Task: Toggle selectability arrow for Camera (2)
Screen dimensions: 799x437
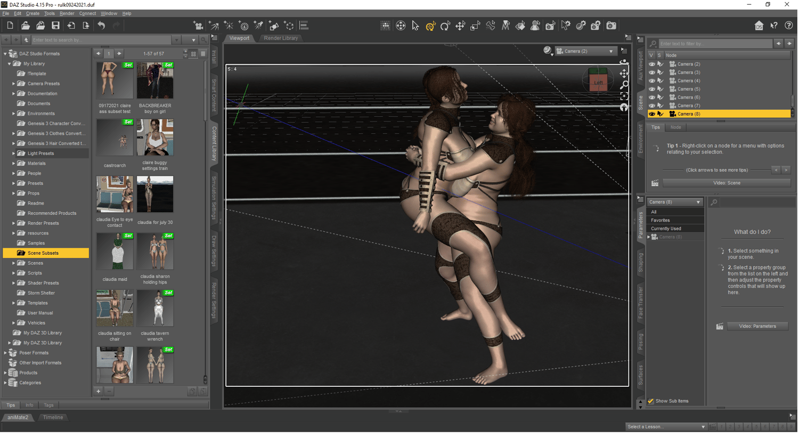Action: pos(661,64)
